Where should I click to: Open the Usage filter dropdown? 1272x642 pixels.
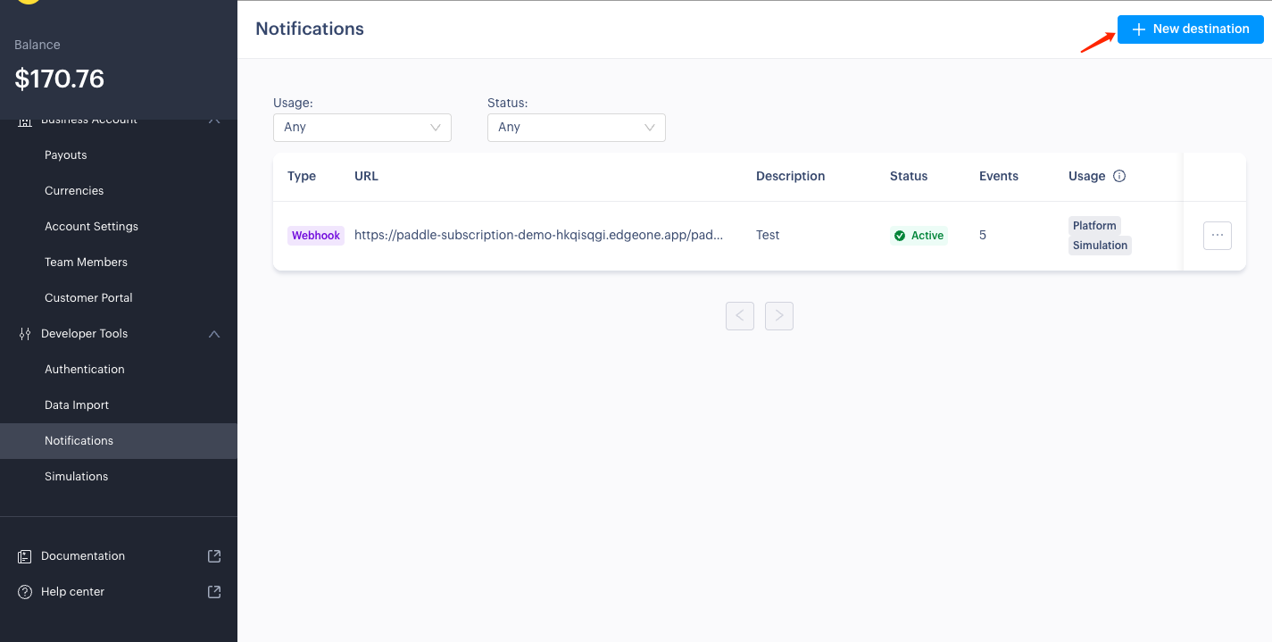click(362, 128)
